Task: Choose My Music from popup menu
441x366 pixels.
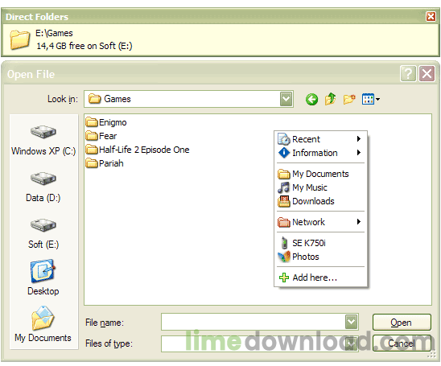Action: 320,187
